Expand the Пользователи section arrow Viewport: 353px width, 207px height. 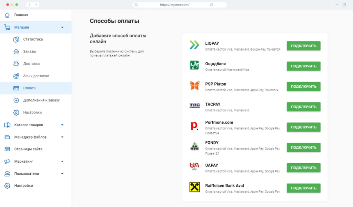coord(62,174)
